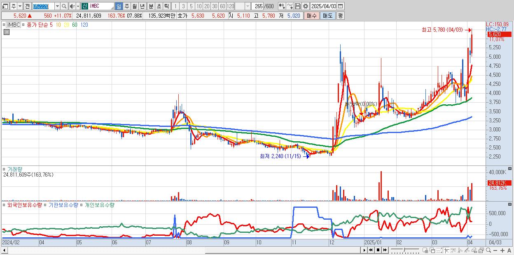Select the weekly '주' period toggle
Image resolution: width=514 pixels, height=255 pixels.
pyautogui.click(x=126, y=6)
